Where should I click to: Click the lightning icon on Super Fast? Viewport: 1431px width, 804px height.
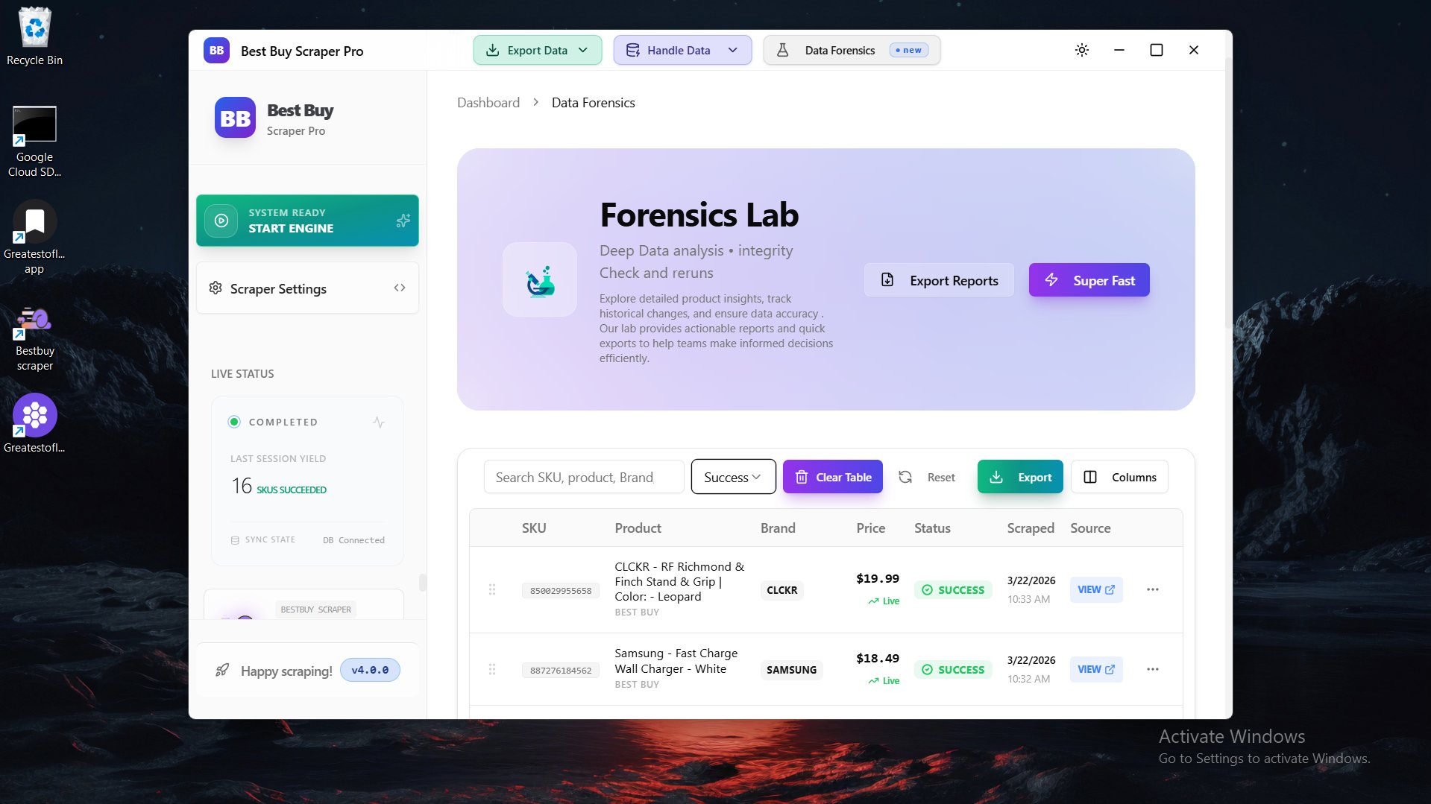1051,280
